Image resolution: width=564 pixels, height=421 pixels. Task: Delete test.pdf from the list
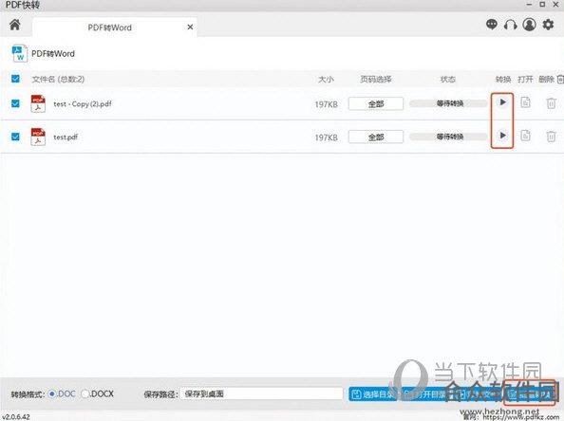point(551,137)
